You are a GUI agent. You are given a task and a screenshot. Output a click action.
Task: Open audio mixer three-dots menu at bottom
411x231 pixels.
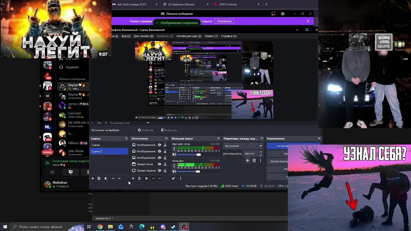point(180,178)
